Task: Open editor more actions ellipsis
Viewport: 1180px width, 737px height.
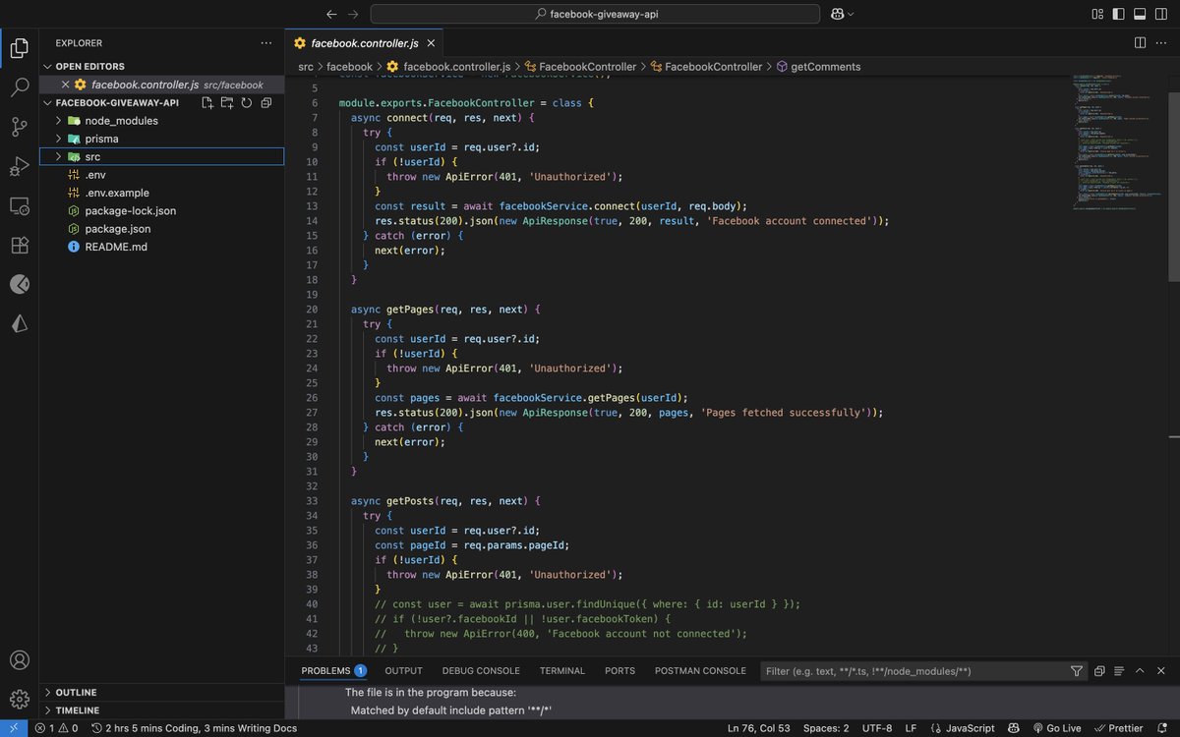Action: pos(1161,43)
